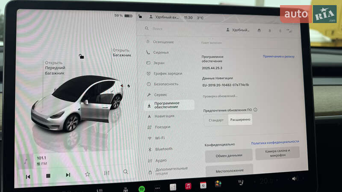Open the calendar app icon
342x192 pixels.
click(x=203, y=185)
